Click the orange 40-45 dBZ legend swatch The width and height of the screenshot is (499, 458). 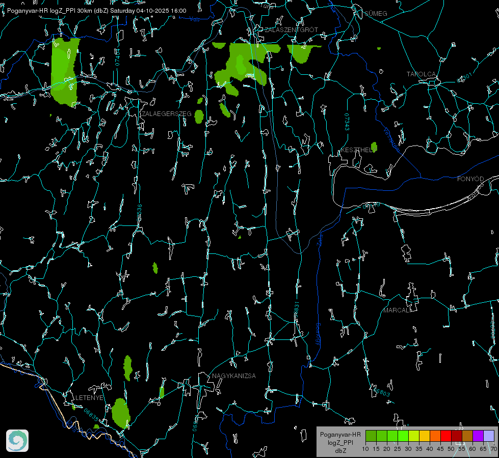pos(435,436)
